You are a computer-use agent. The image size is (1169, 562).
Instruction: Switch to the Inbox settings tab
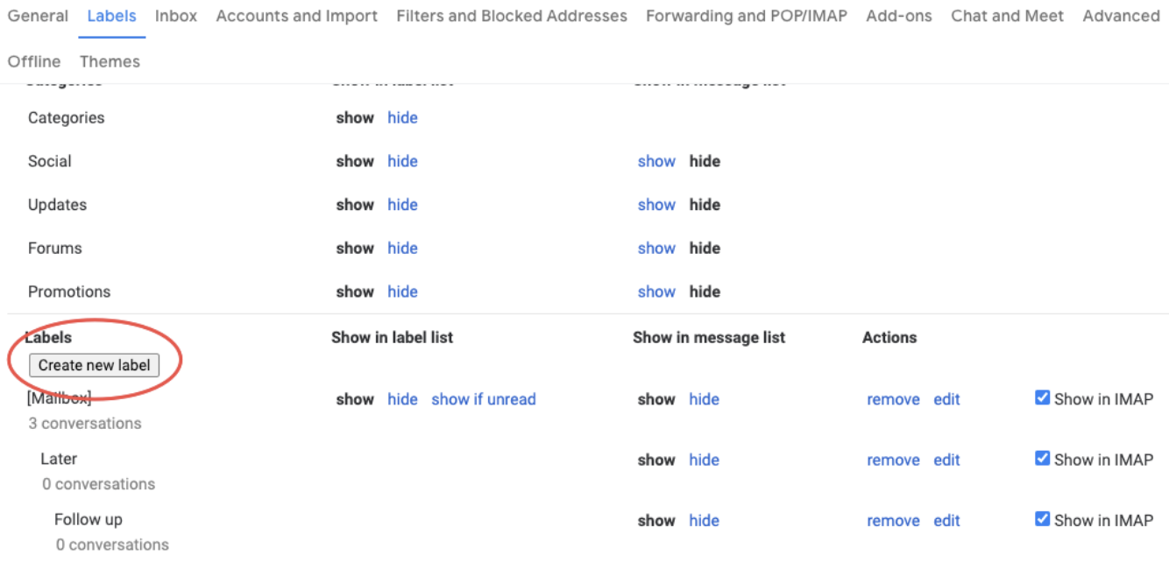(x=176, y=16)
